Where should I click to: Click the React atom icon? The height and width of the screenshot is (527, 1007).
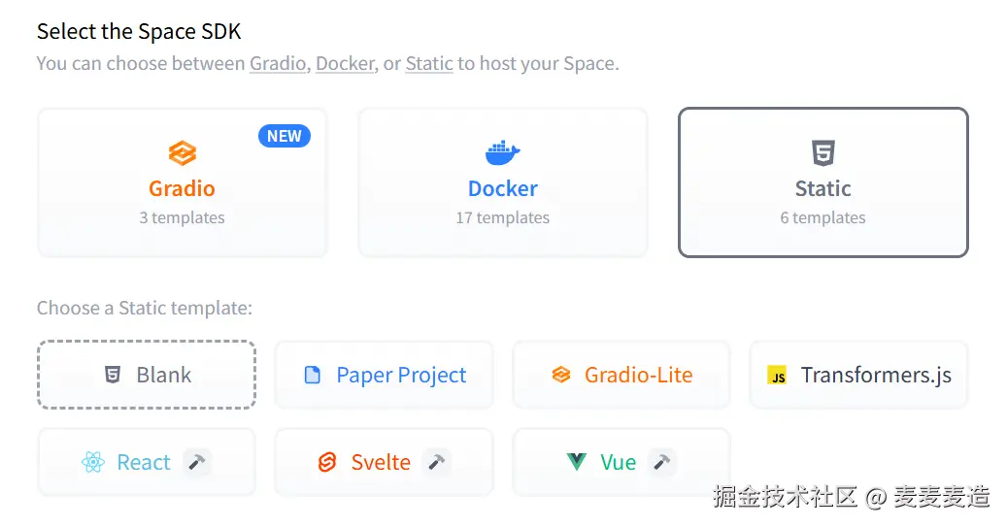[x=93, y=462]
